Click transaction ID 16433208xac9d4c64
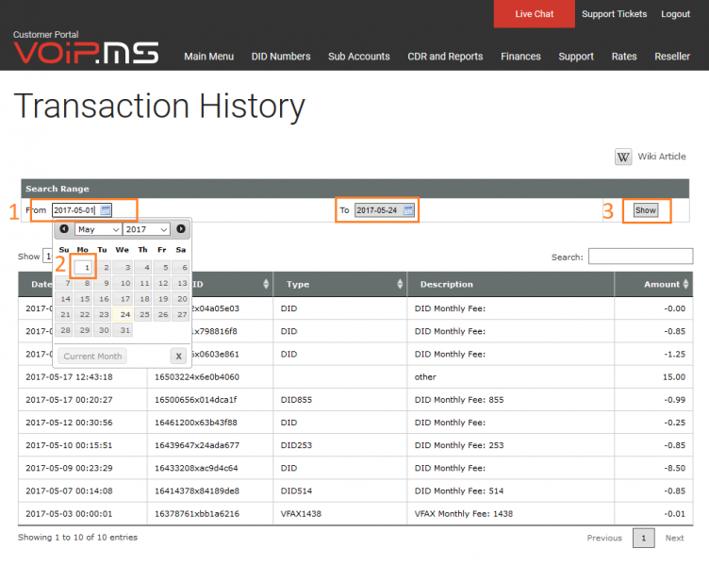Screen dimensions: 709x565 [x=196, y=468]
